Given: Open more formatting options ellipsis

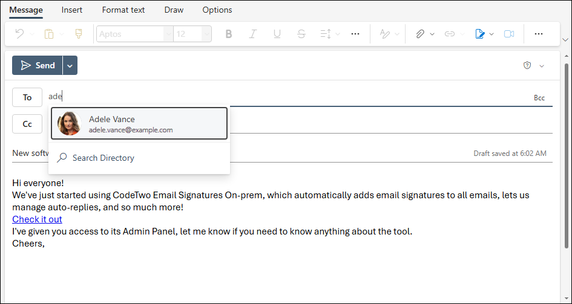Looking at the screenshot, I should click(355, 34).
